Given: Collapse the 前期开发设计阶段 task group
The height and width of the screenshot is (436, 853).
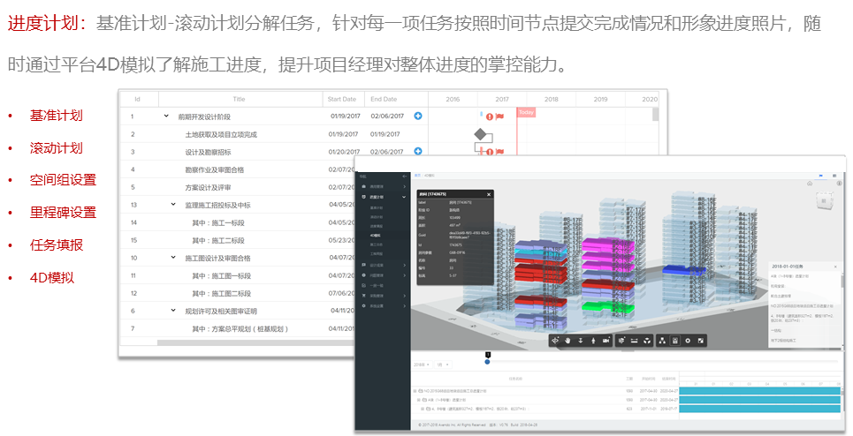Looking at the screenshot, I should [166, 116].
